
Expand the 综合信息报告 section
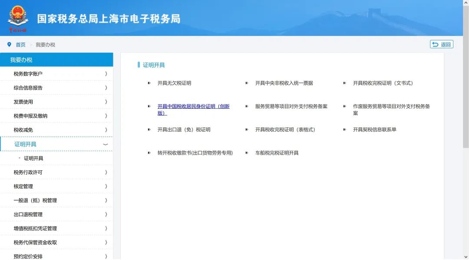56,88
